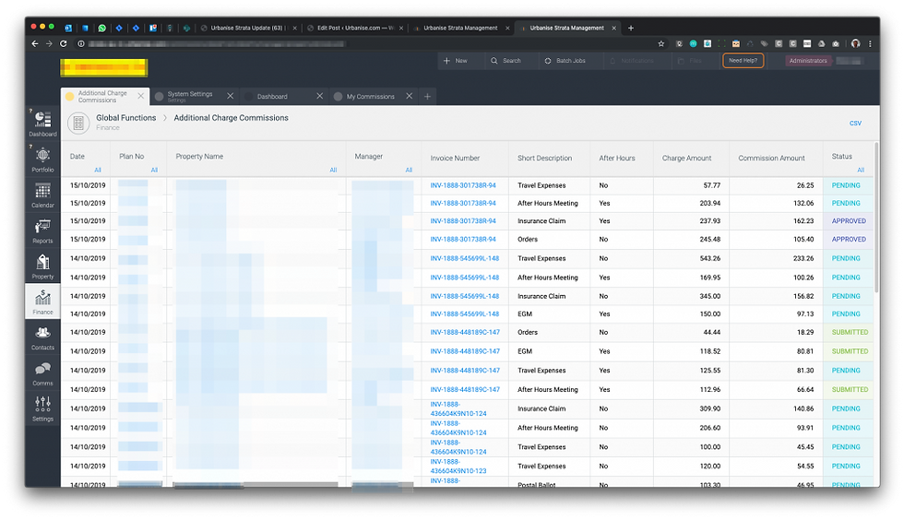This screenshot has width=904, height=520.
Task: Open the Property Name All filter
Action: pos(333,170)
